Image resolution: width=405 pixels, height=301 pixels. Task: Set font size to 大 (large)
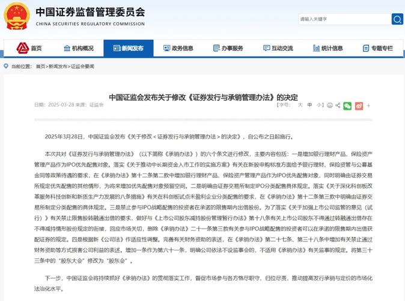(x=300, y=105)
